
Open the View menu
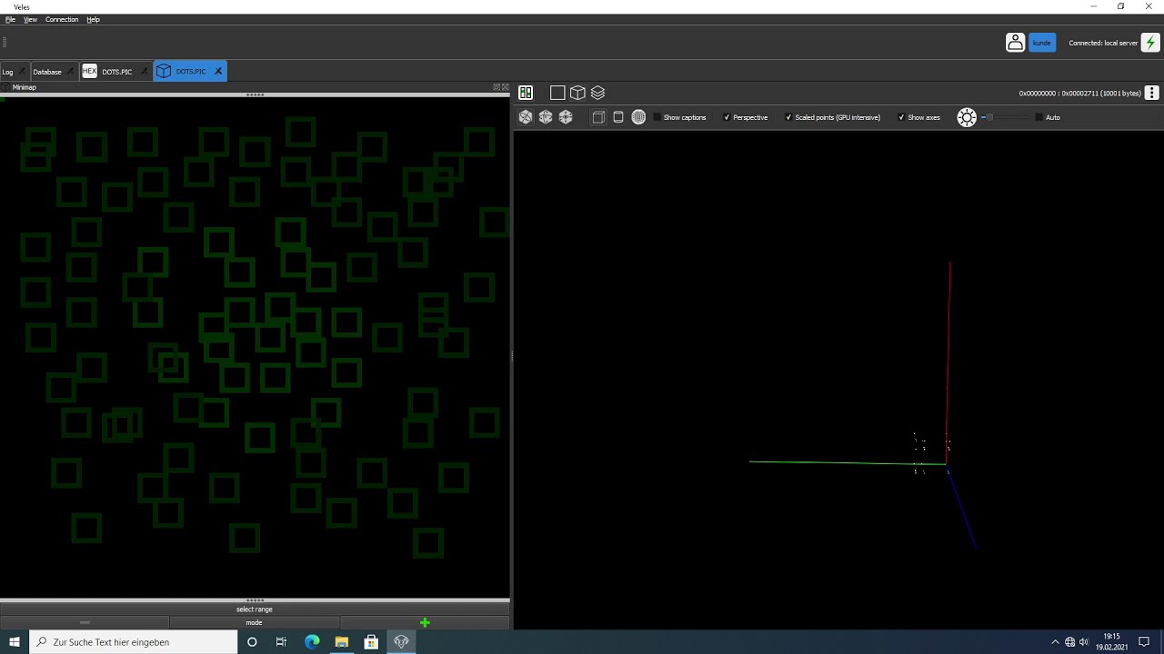[30, 19]
